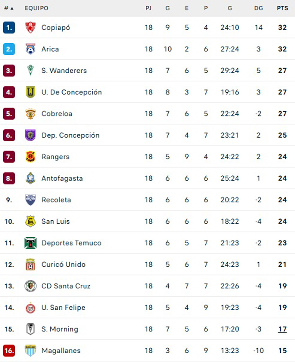The height and width of the screenshot is (362, 295).
Task: Click the EQUIPO column header
Action: 37,8
